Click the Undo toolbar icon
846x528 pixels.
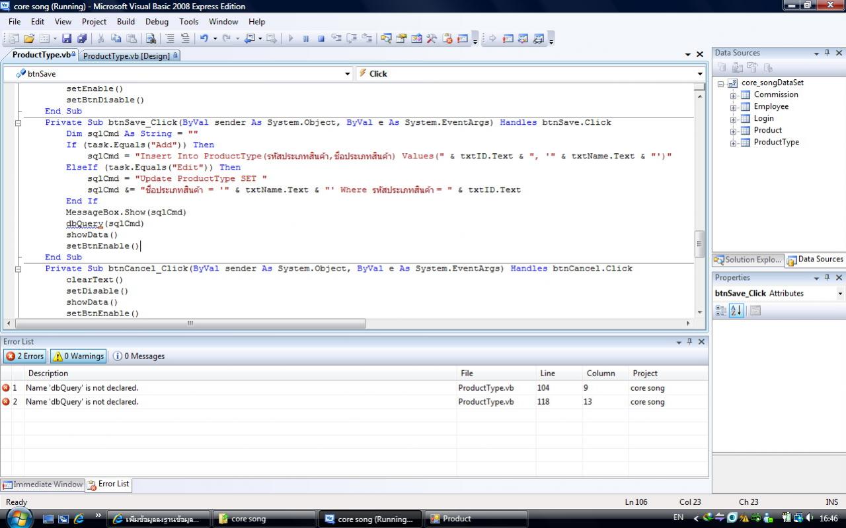[204, 39]
